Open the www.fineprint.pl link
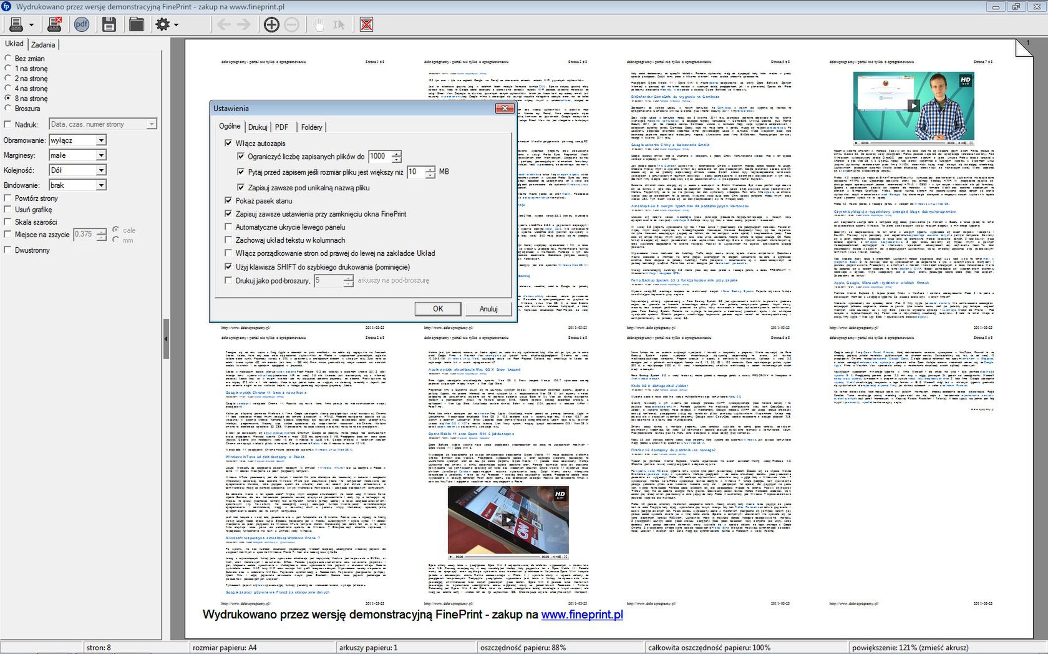The height and width of the screenshot is (654, 1048). [582, 615]
